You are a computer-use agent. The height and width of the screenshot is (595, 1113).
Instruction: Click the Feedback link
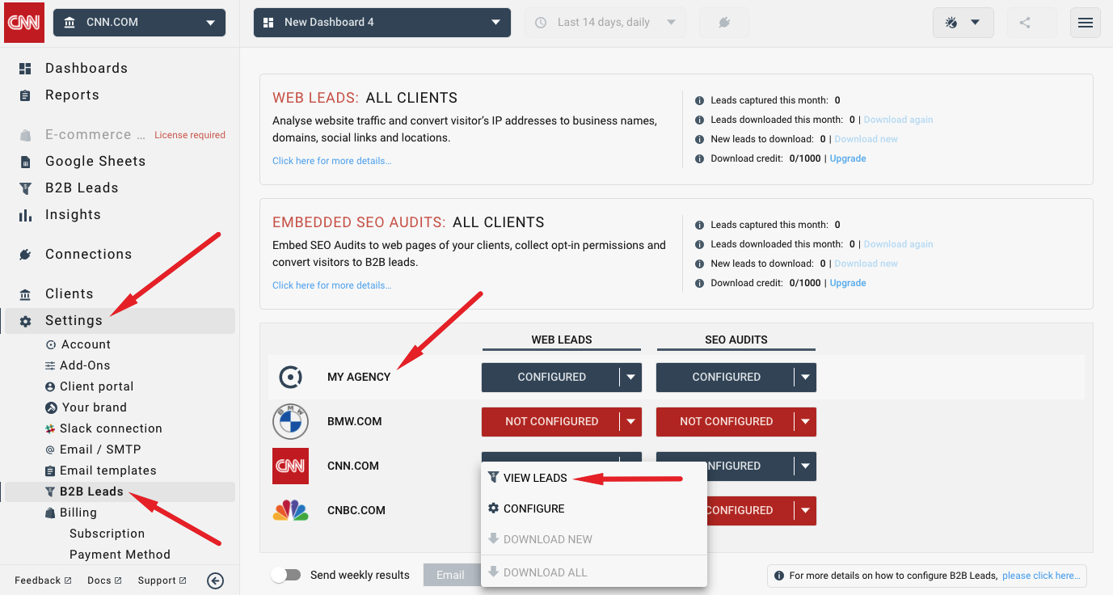pyautogui.click(x=43, y=580)
